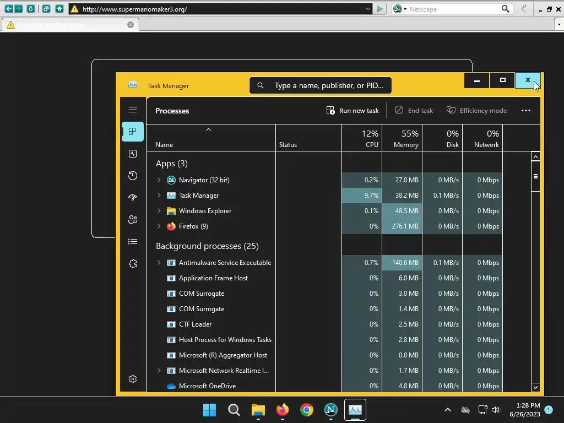Click Run new task button
Viewport: 564px width, 423px height.
pyautogui.click(x=352, y=110)
